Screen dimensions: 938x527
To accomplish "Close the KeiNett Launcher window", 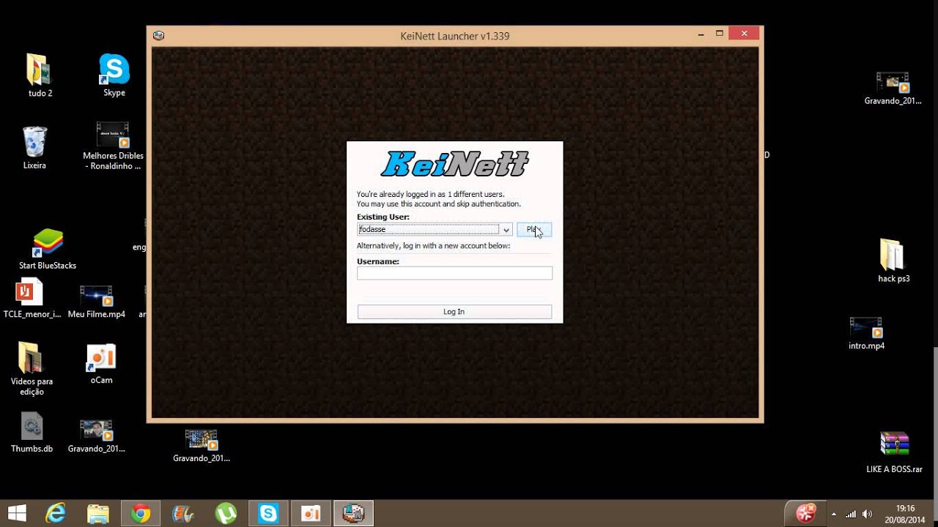I will pyautogui.click(x=745, y=34).
